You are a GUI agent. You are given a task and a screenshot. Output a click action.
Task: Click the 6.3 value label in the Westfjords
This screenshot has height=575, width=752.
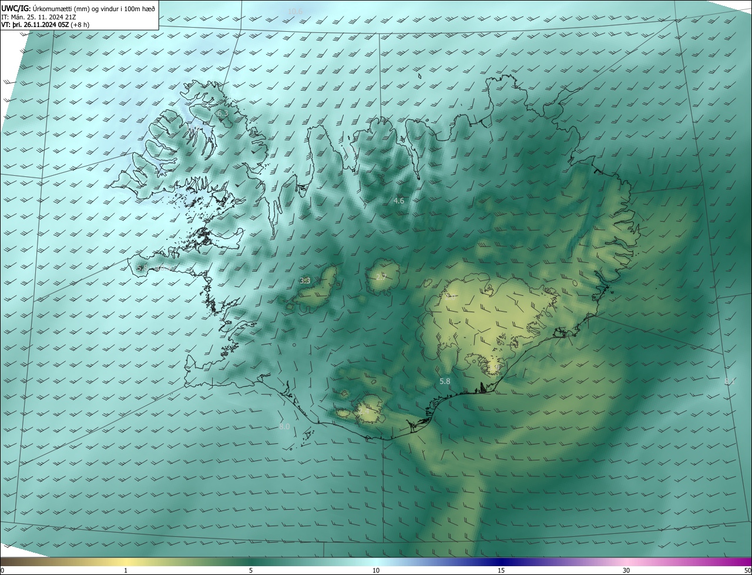click(x=222, y=113)
